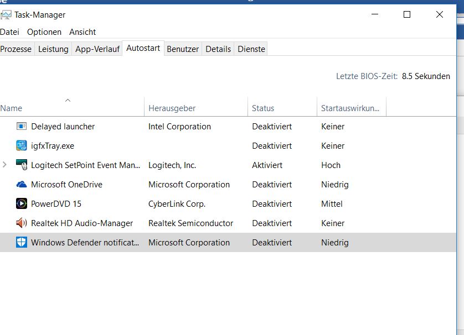Sort by the Status column header
This screenshot has height=335, width=464.
(263, 108)
